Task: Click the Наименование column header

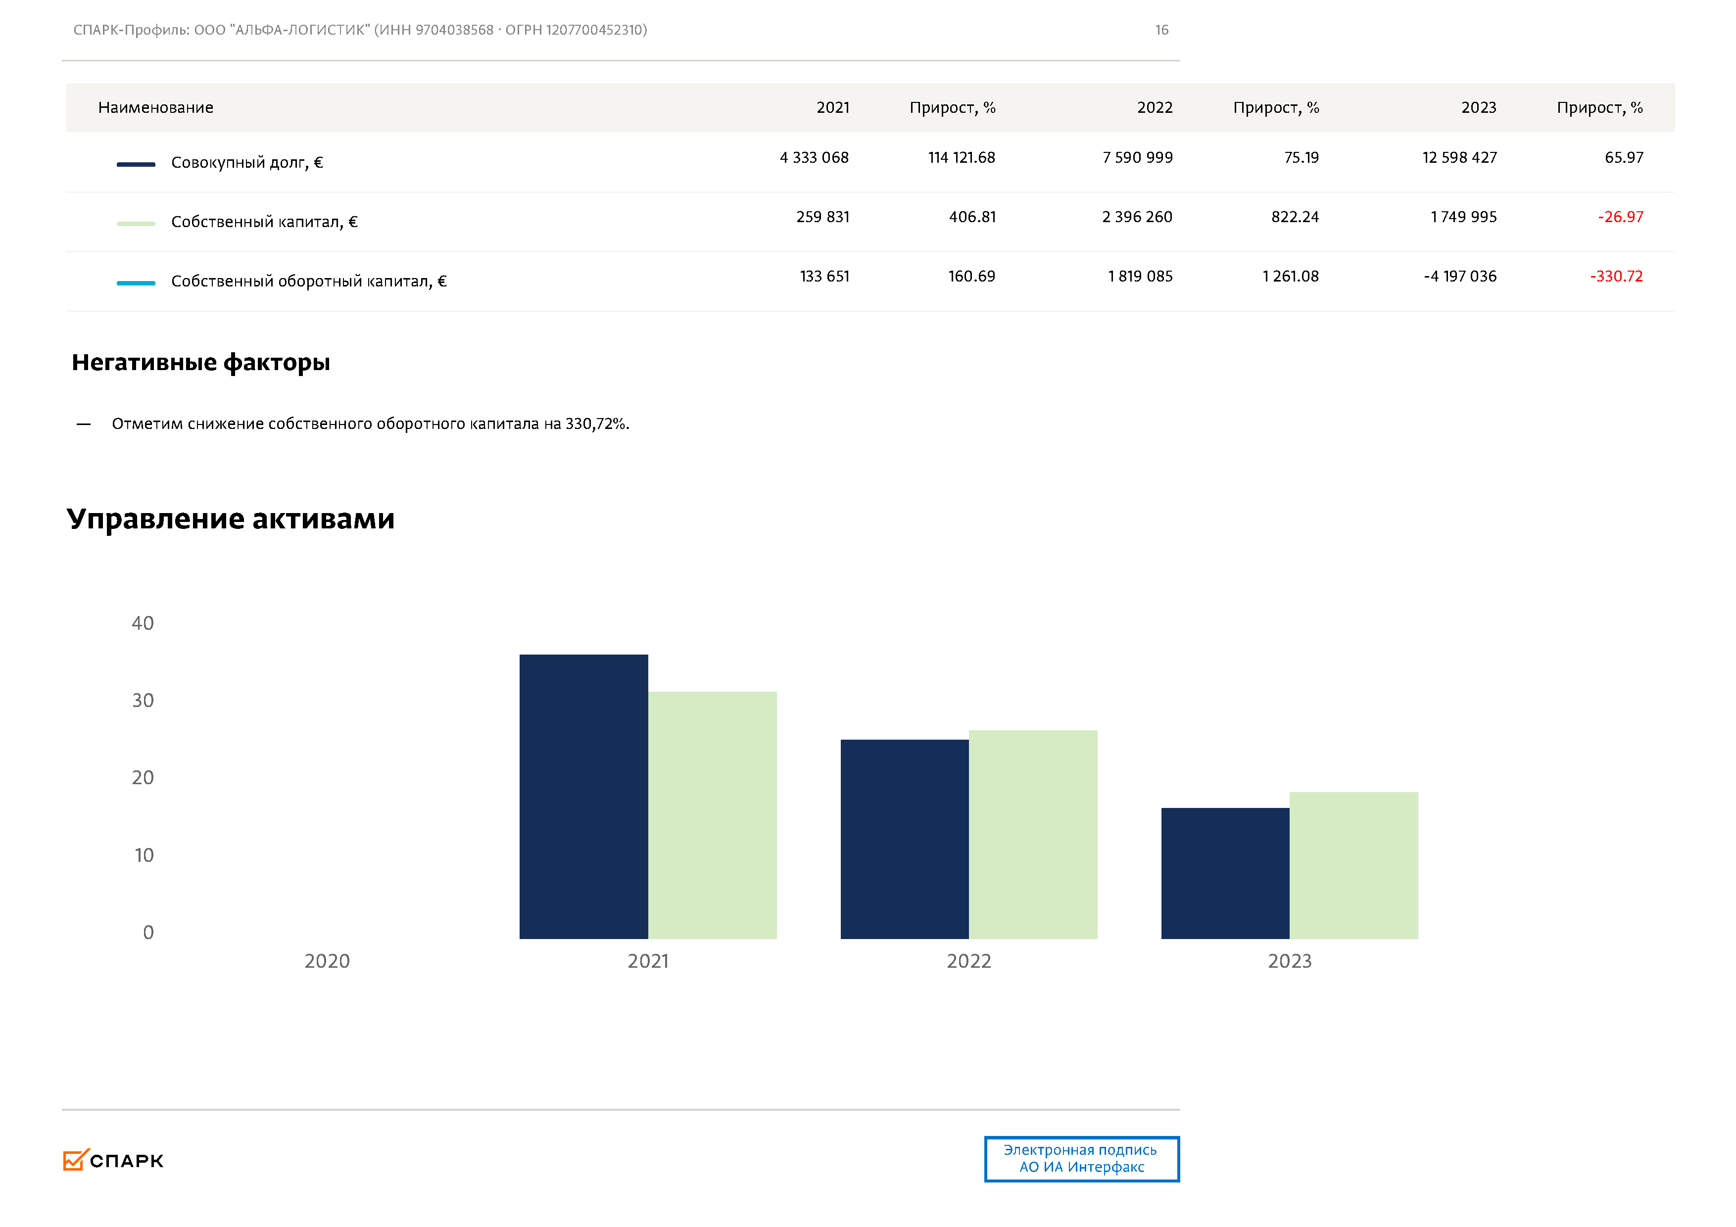Action: coord(156,107)
